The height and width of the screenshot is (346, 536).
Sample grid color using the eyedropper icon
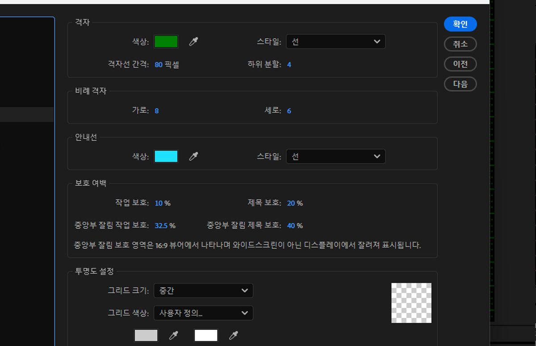point(194,41)
